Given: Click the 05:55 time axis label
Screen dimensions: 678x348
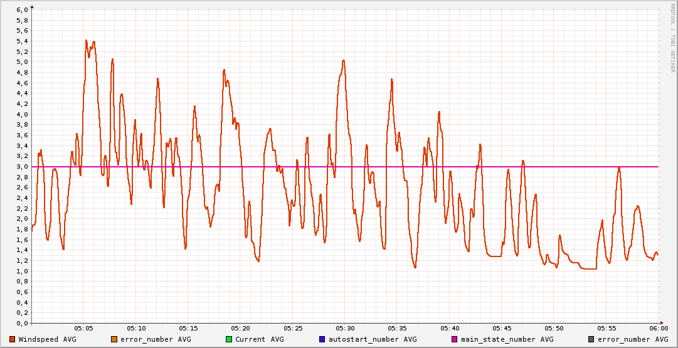Looking at the screenshot, I should pyautogui.click(x=606, y=328).
